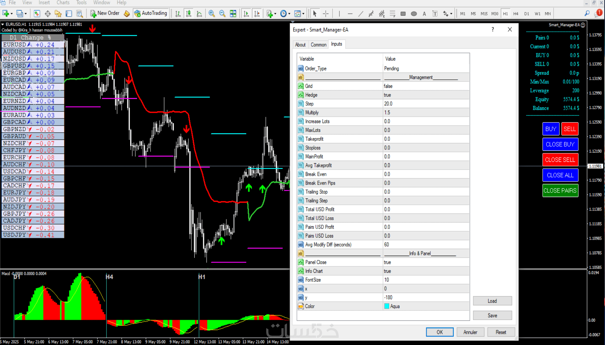Click Load to import inputs
605x345 pixels.
pos(493,301)
